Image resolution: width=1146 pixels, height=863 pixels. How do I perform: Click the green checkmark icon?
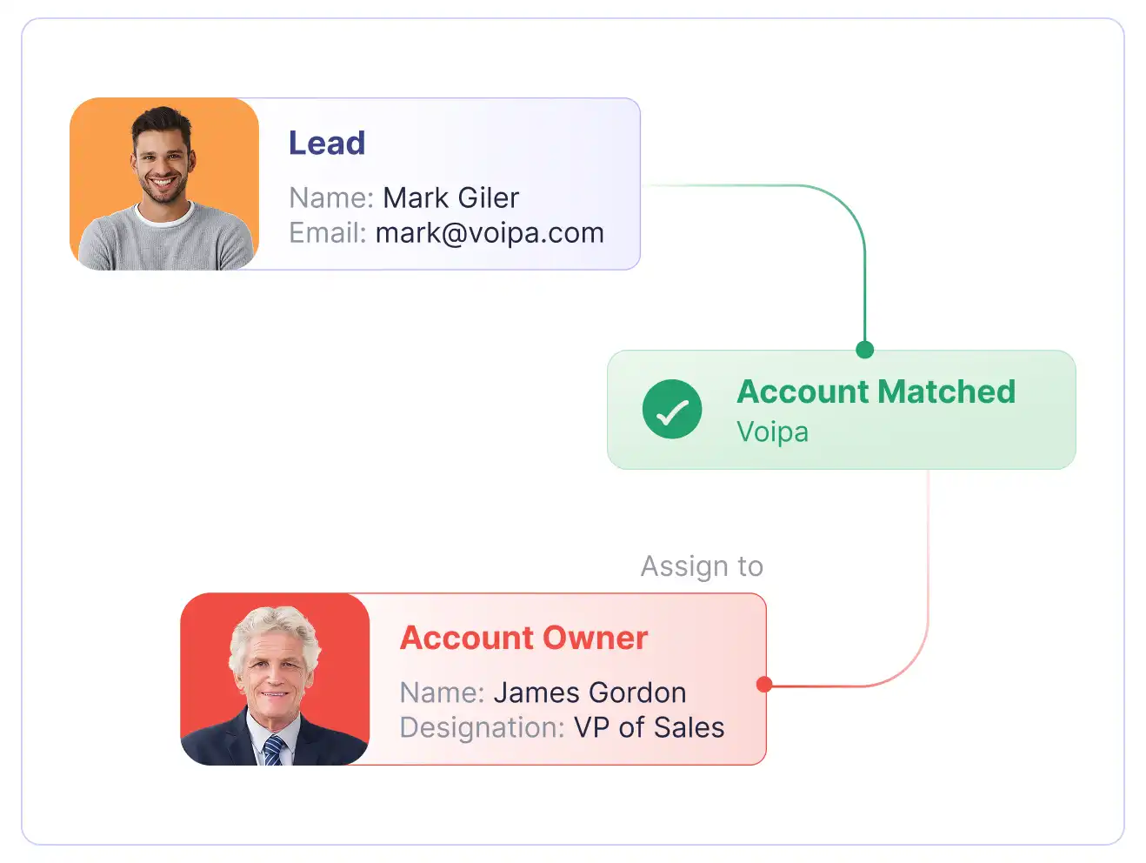coord(672,409)
